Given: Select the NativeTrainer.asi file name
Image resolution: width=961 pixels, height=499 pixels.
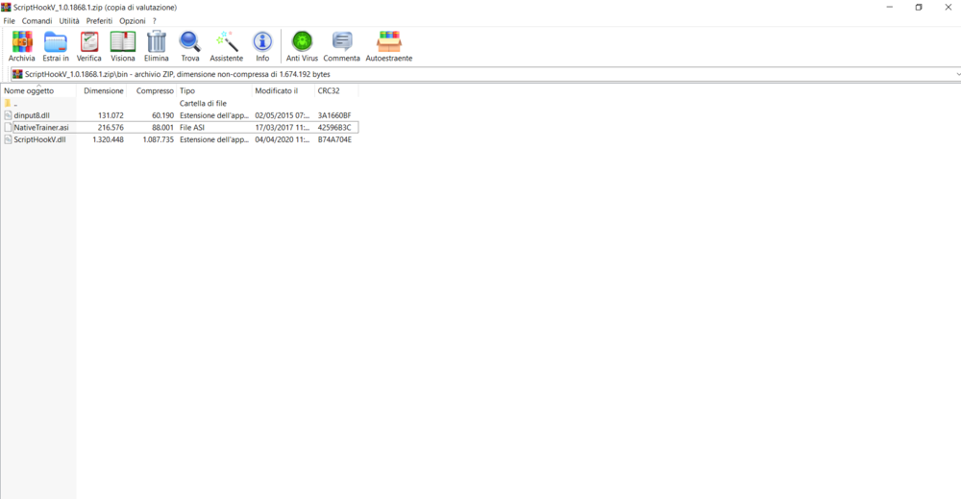Looking at the screenshot, I should 41,128.
